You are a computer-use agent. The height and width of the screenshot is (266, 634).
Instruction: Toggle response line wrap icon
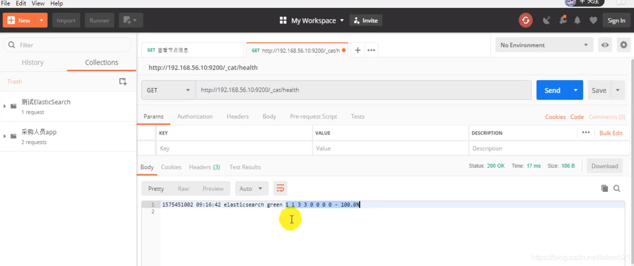tap(280, 188)
